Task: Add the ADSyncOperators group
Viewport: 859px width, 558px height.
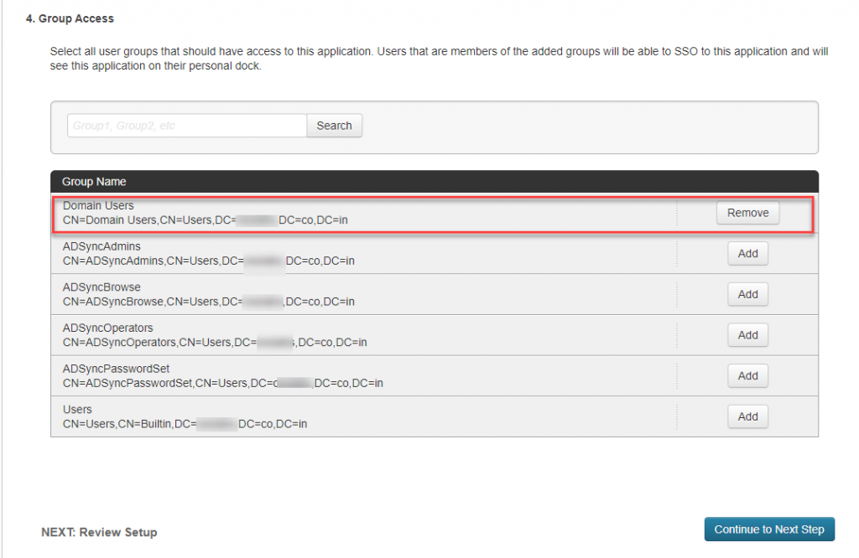Action: [x=747, y=335]
